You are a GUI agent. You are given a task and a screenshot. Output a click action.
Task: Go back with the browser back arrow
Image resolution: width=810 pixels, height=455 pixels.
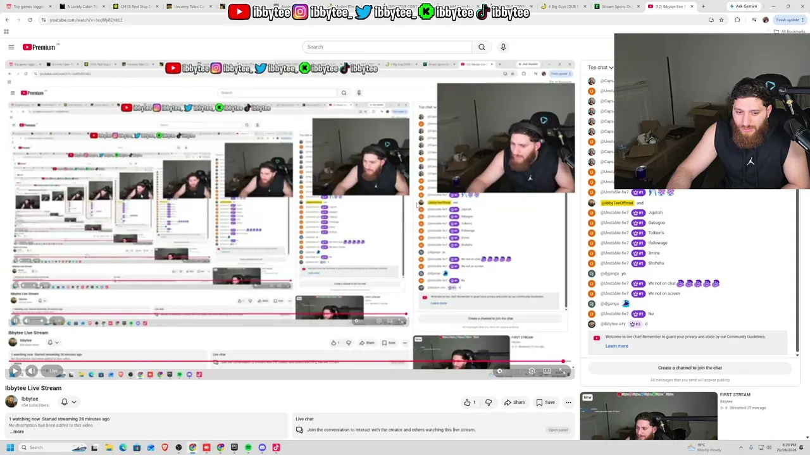point(7,20)
